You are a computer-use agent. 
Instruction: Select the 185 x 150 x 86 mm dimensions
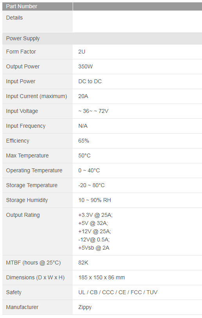[102, 277]
